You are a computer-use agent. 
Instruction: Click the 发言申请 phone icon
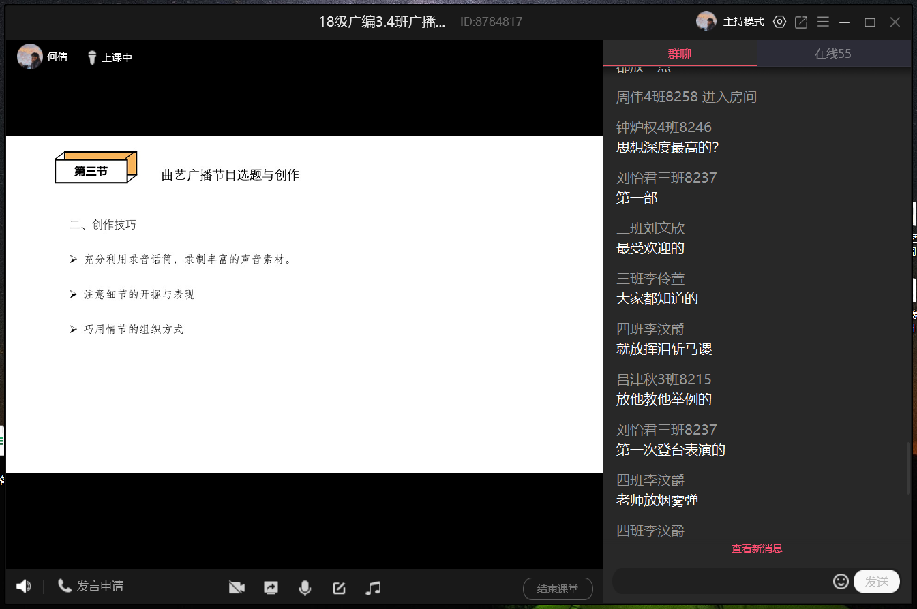pyautogui.click(x=65, y=586)
